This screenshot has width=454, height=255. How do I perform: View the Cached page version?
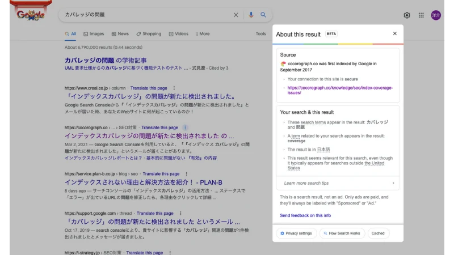pos(378,233)
